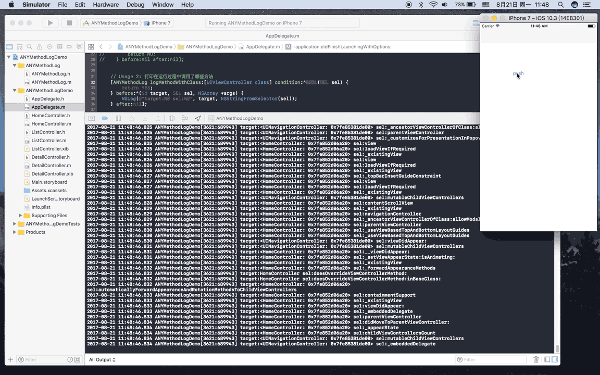Open the Issue navigator warning icon

point(40,47)
